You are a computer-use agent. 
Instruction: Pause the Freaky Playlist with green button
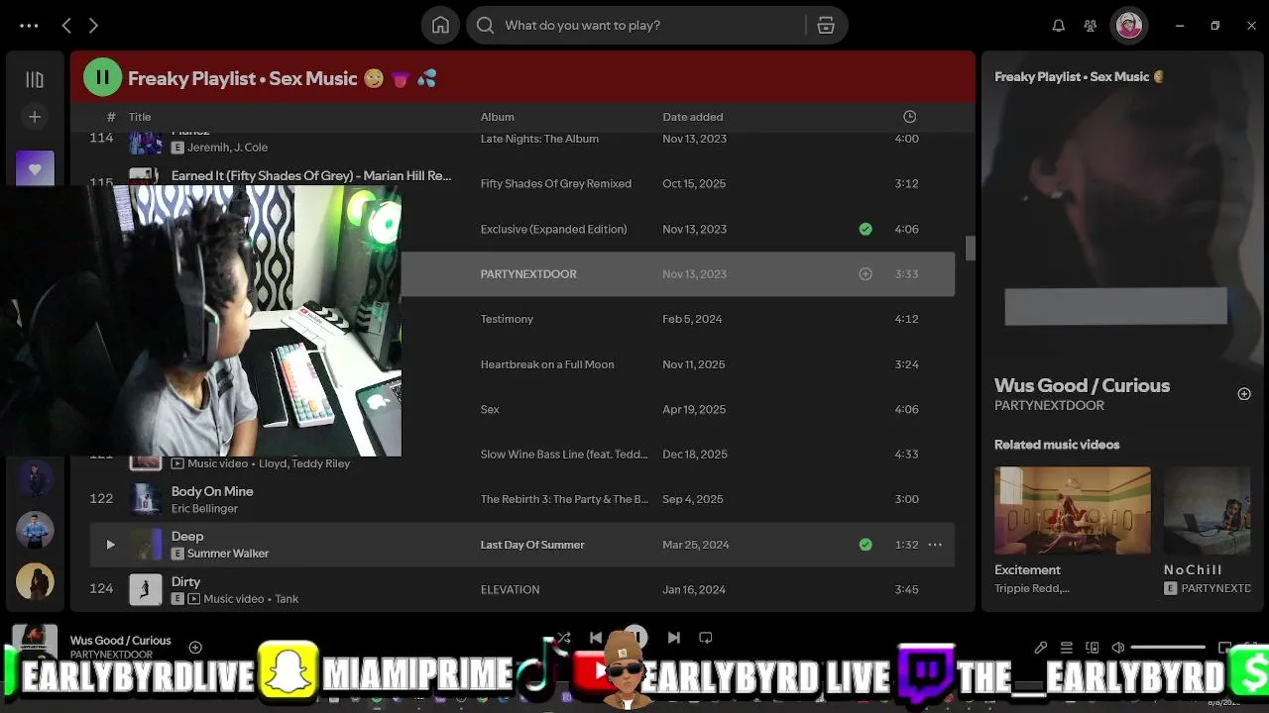click(102, 77)
